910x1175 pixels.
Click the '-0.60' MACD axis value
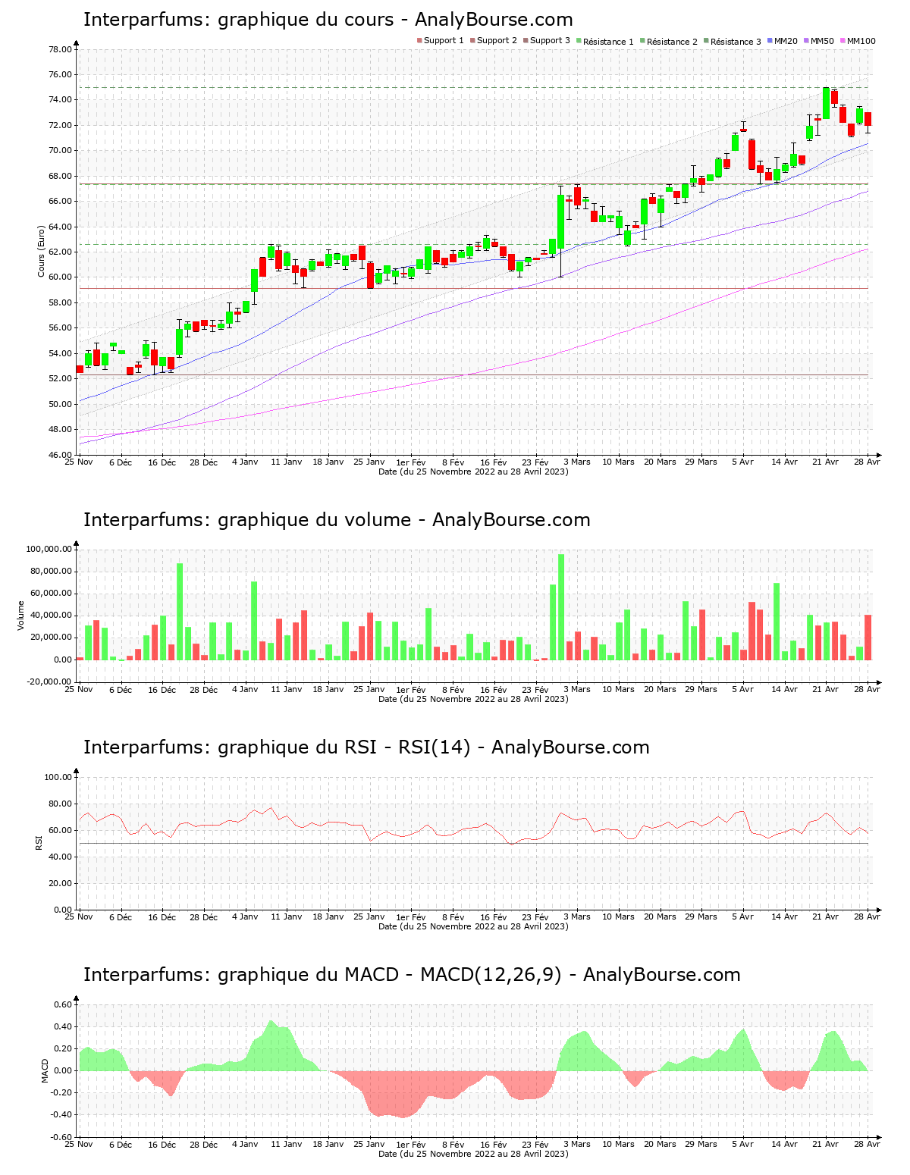[x=61, y=1137]
